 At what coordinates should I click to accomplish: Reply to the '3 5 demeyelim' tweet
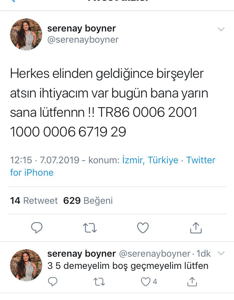point(52,282)
